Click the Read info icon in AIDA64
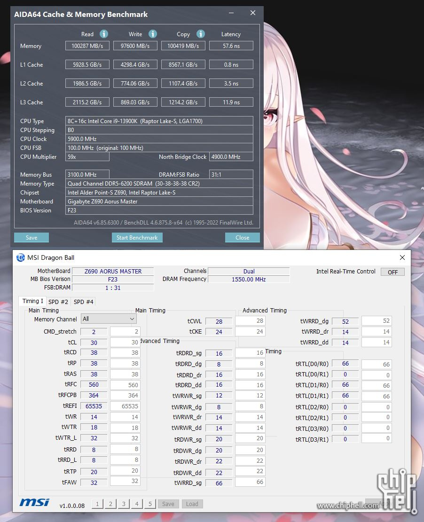This screenshot has height=522, width=424. [x=104, y=34]
